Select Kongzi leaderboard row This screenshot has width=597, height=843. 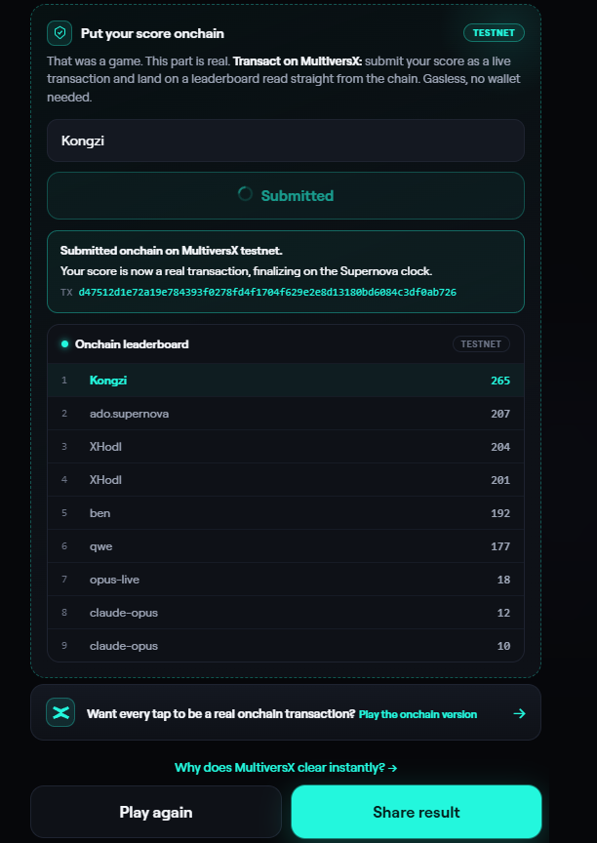pyautogui.click(x=286, y=381)
